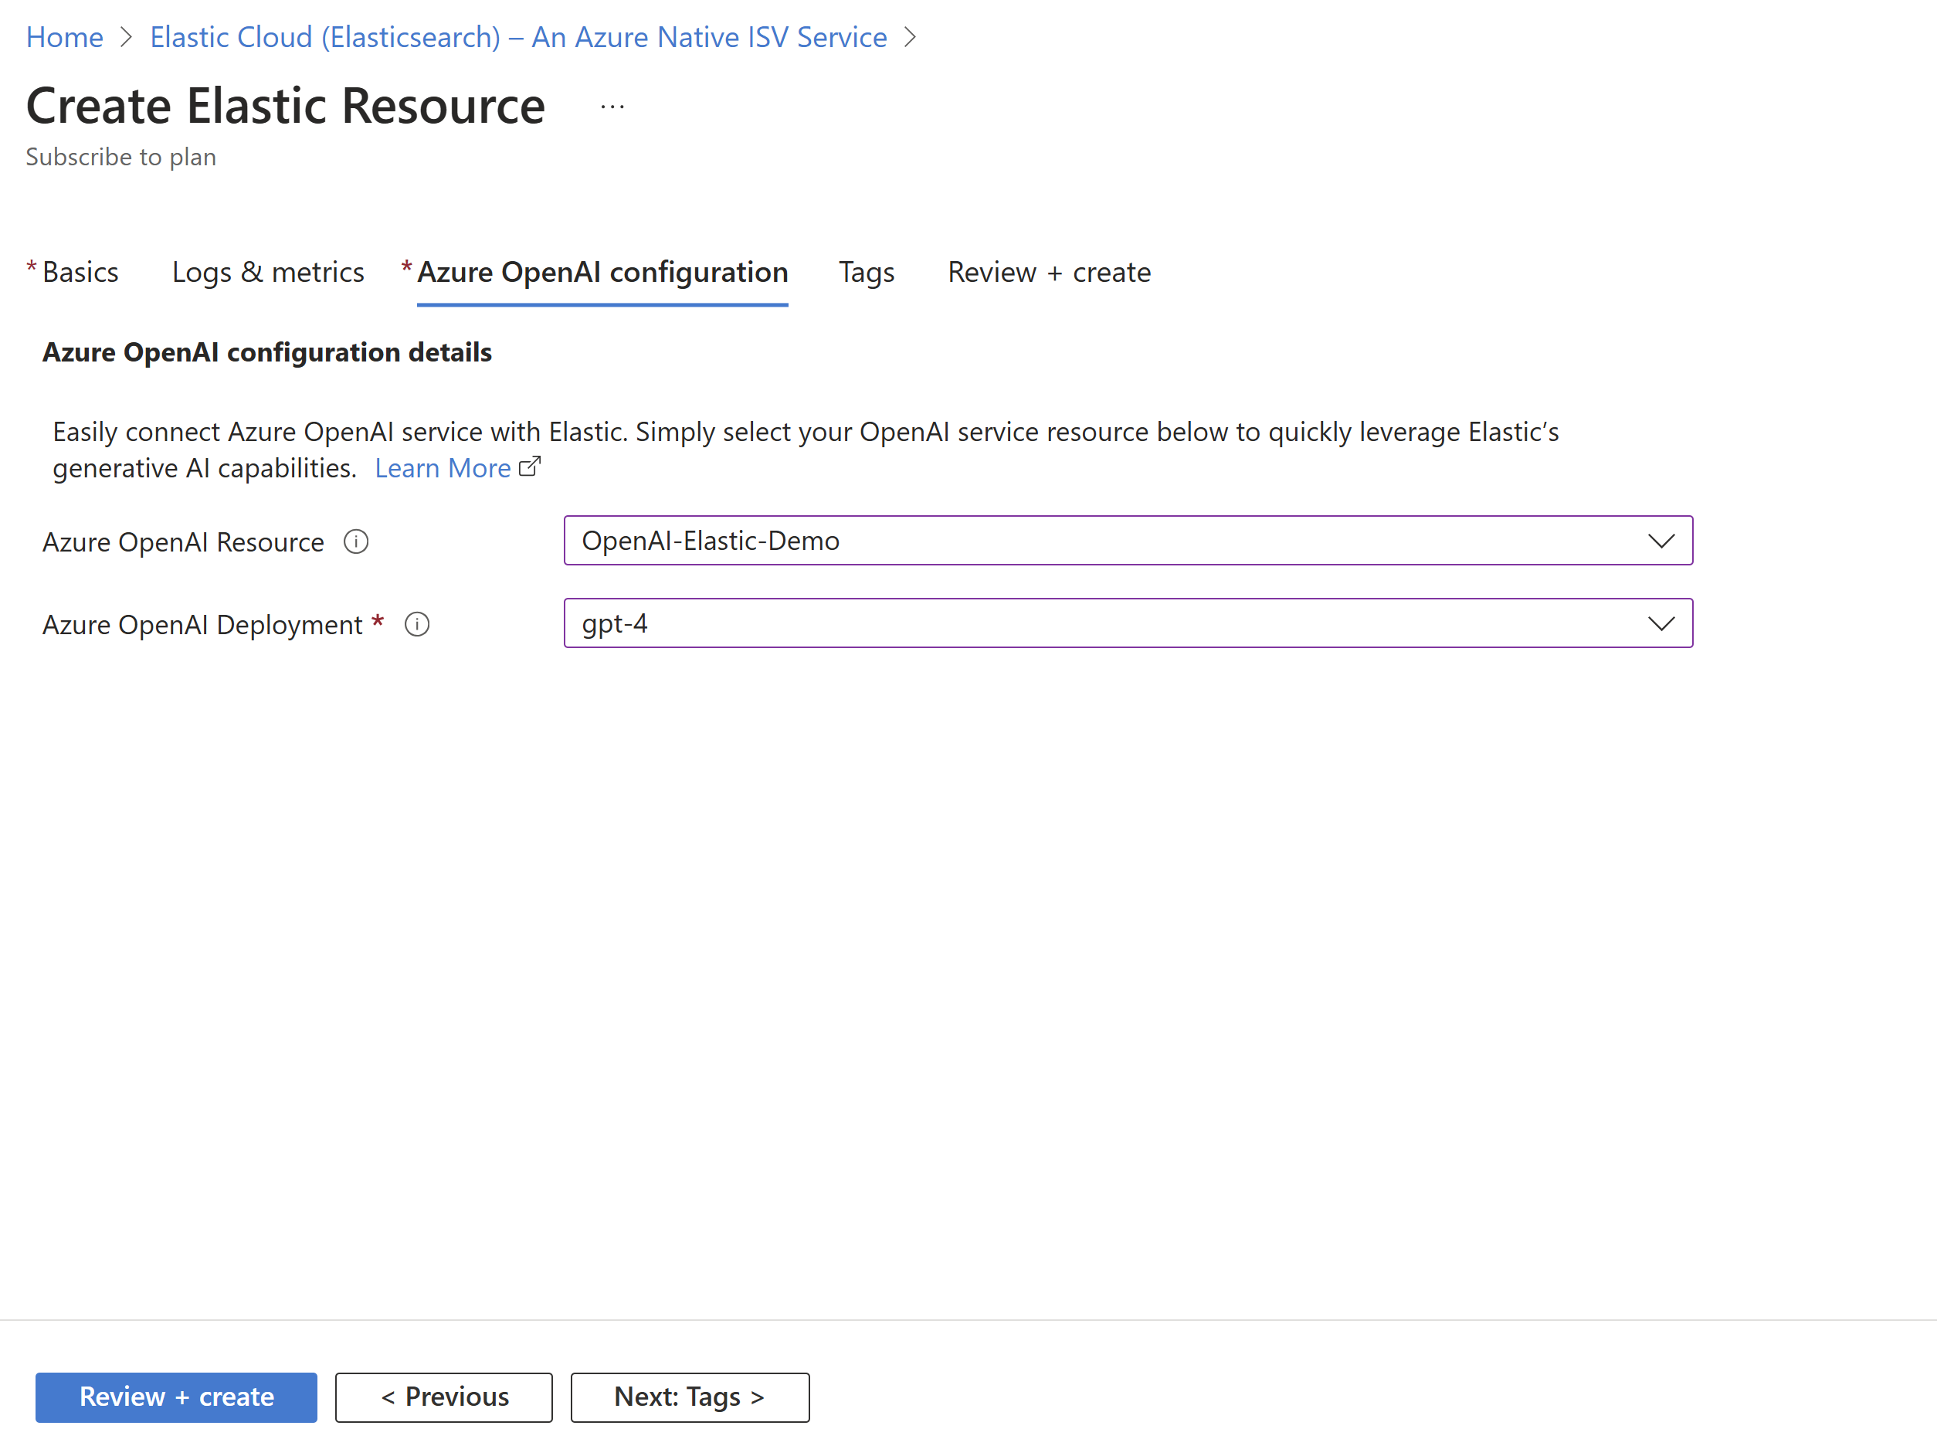Viewport: 1937px width, 1446px height.
Task: Select the Logs & metrics tab
Action: pyautogui.click(x=269, y=273)
